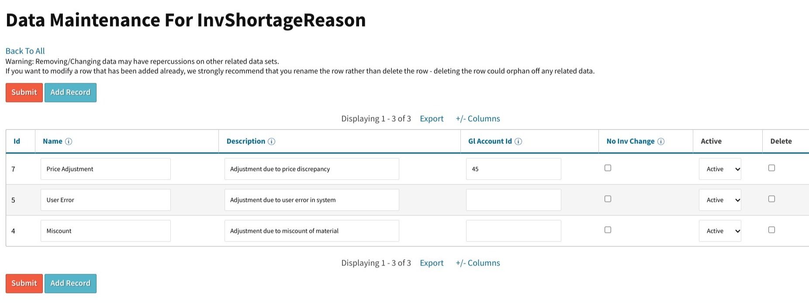Click the info icon next to Name
The height and width of the screenshot is (303, 809).
pyautogui.click(x=69, y=141)
